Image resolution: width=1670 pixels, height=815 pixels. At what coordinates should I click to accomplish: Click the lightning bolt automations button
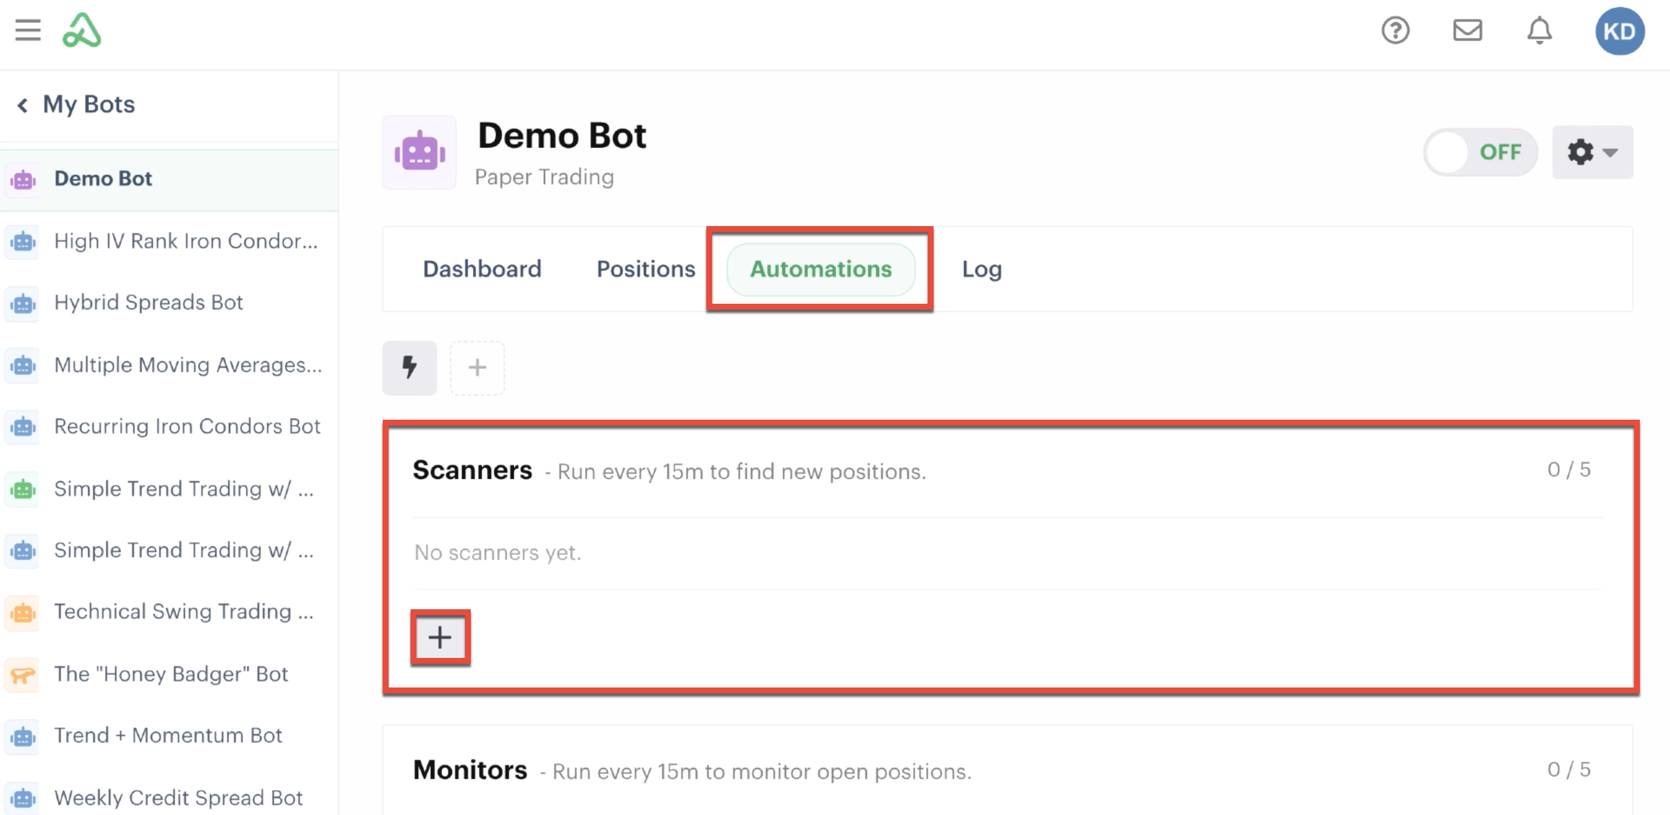pyautogui.click(x=409, y=368)
